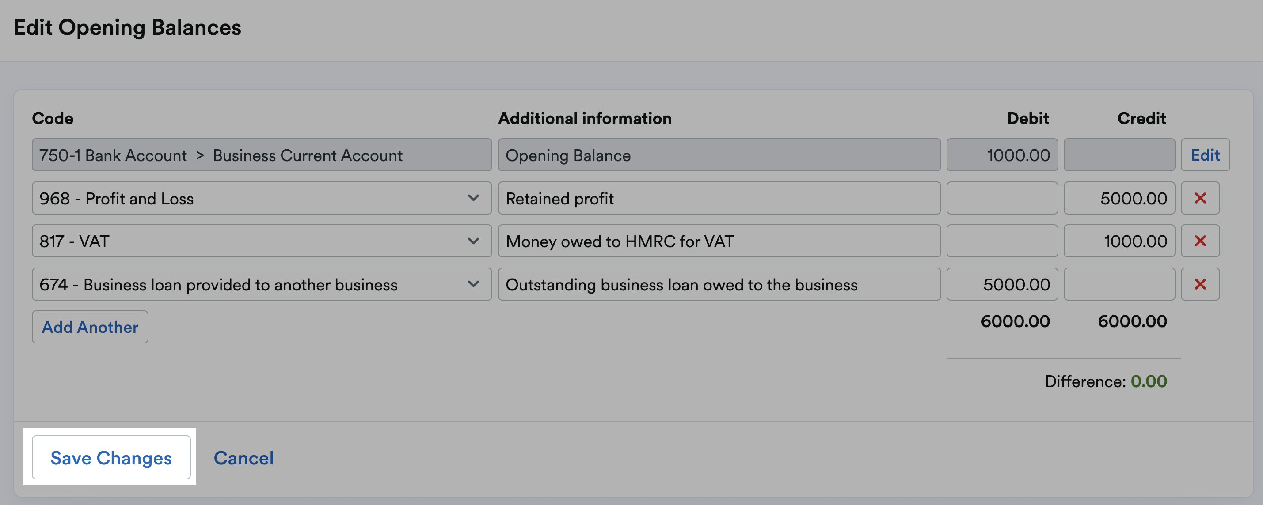
Task: Click the Additional information column header
Action: pos(585,118)
